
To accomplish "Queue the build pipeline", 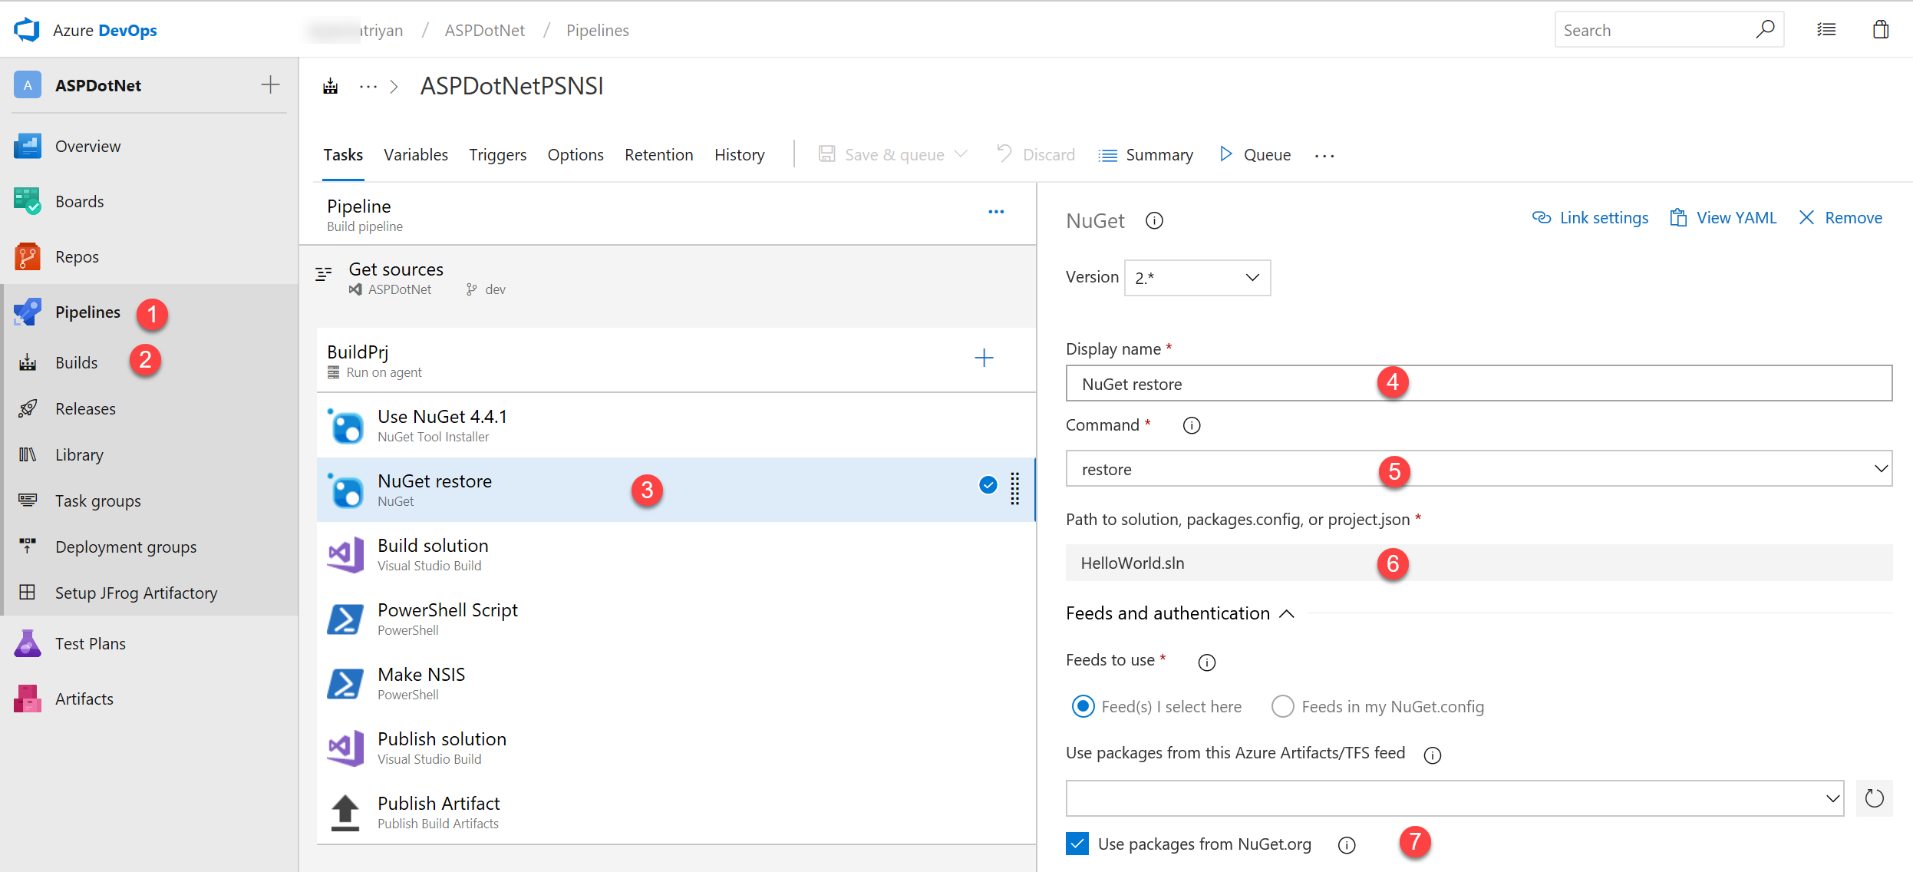I will 1255,154.
